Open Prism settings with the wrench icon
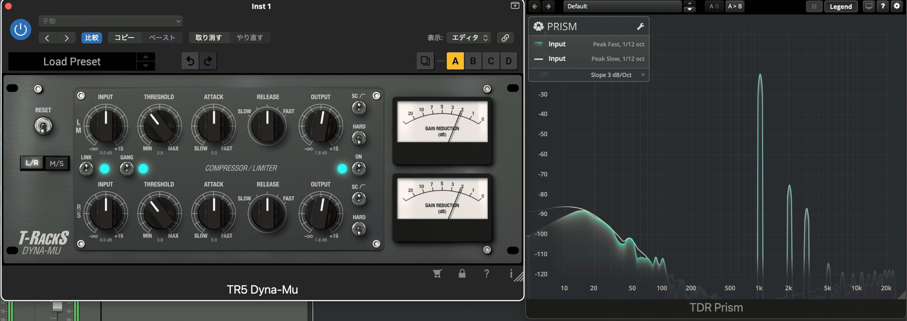 click(640, 27)
